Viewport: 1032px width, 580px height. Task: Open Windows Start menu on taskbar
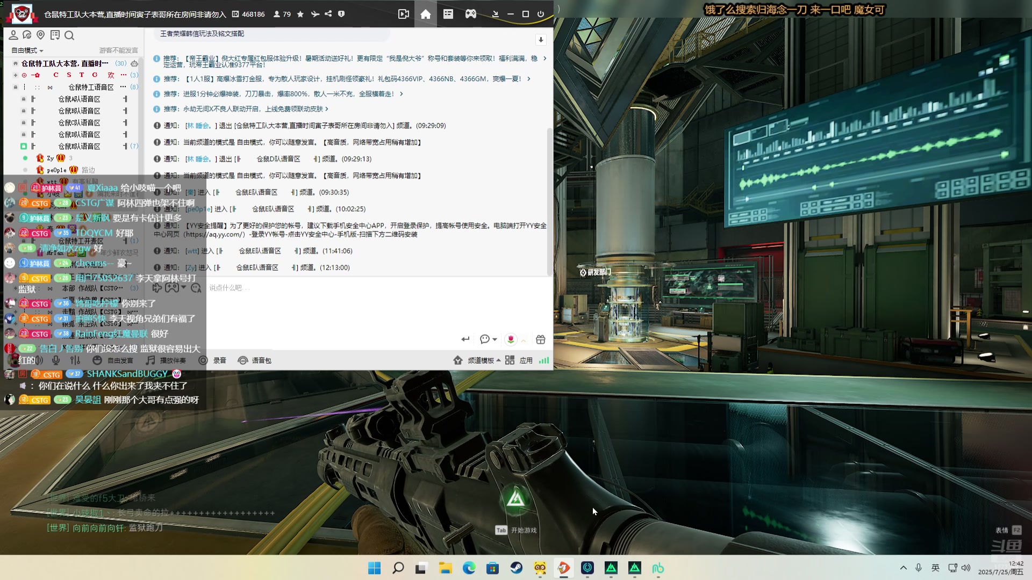click(375, 568)
